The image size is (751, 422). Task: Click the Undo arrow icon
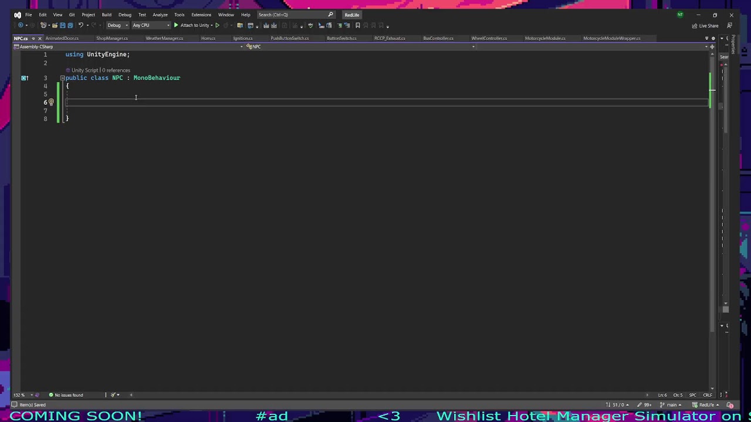(x=81, y=25)
